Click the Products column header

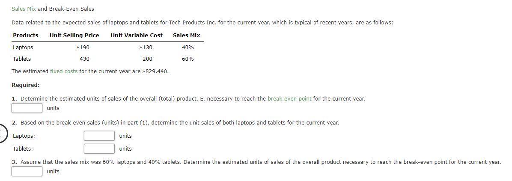[x=25, y=35]
